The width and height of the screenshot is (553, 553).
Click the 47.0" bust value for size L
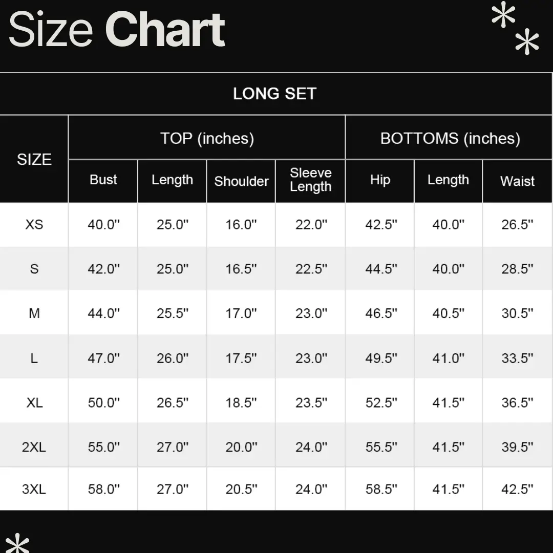103,358
